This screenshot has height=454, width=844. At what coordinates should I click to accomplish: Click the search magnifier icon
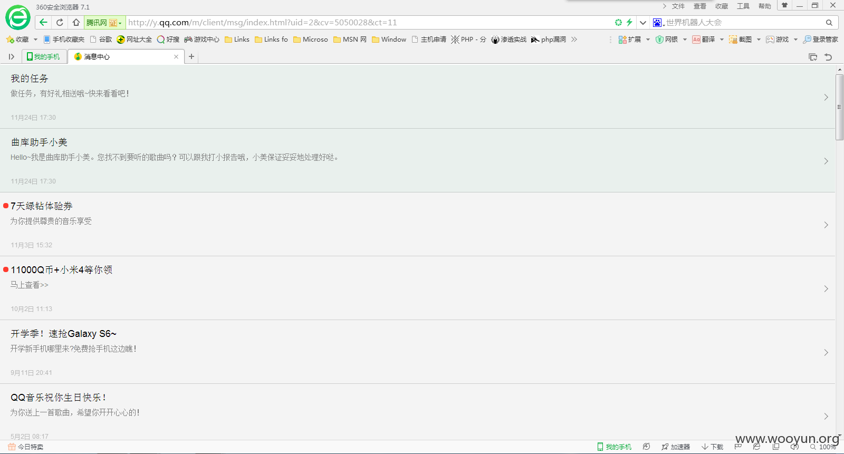point(829,23)
